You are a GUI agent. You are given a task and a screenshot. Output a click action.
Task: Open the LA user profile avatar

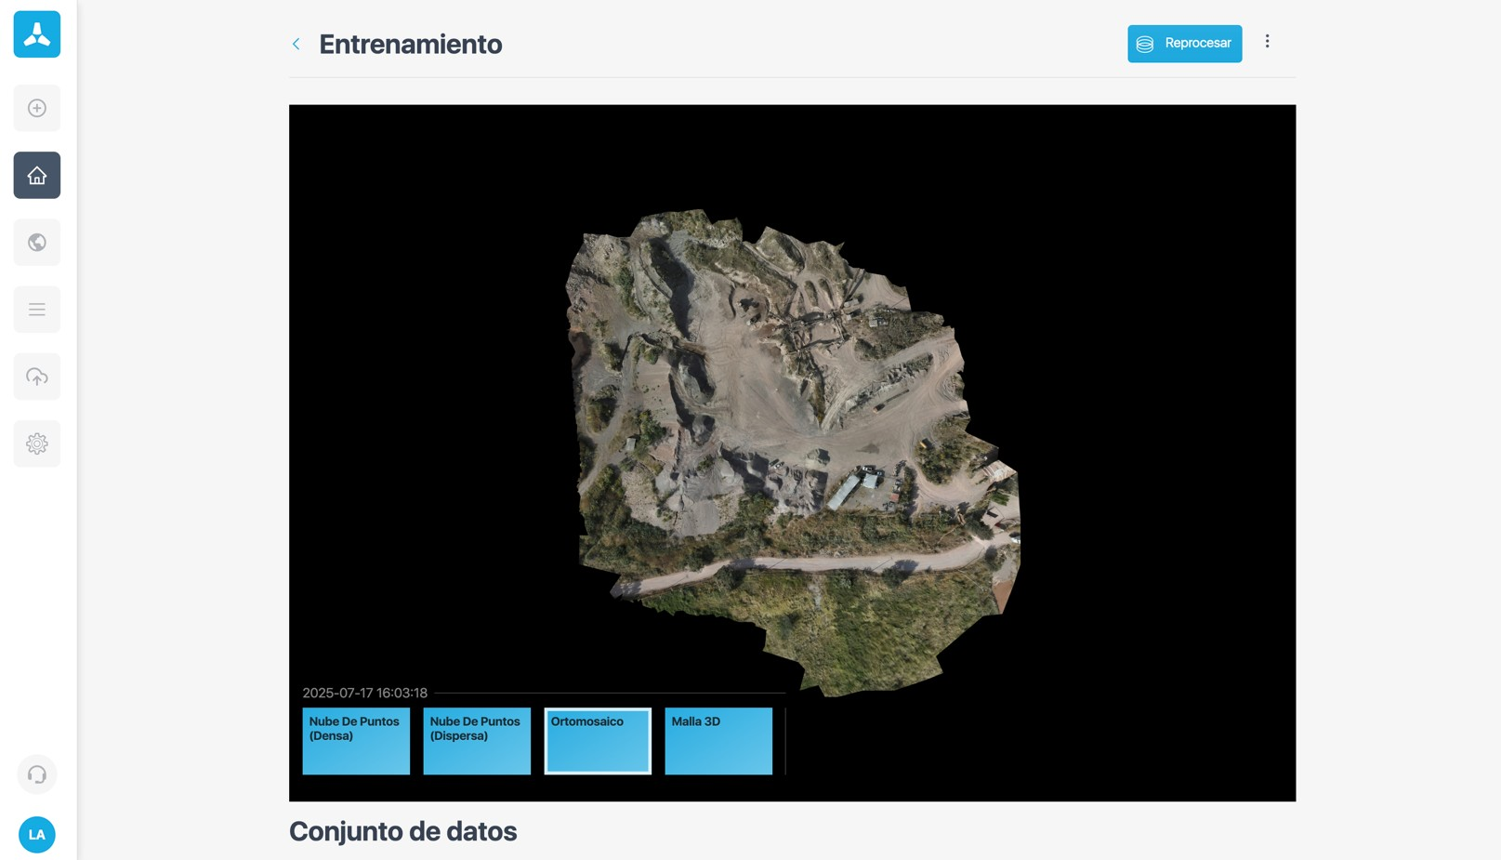point(37,834)
